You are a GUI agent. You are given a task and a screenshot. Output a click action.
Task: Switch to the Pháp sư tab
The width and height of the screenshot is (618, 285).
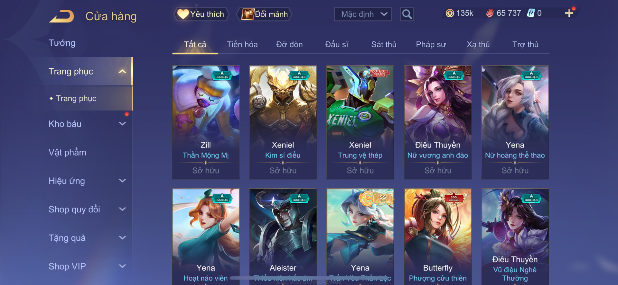click(431, 44)
